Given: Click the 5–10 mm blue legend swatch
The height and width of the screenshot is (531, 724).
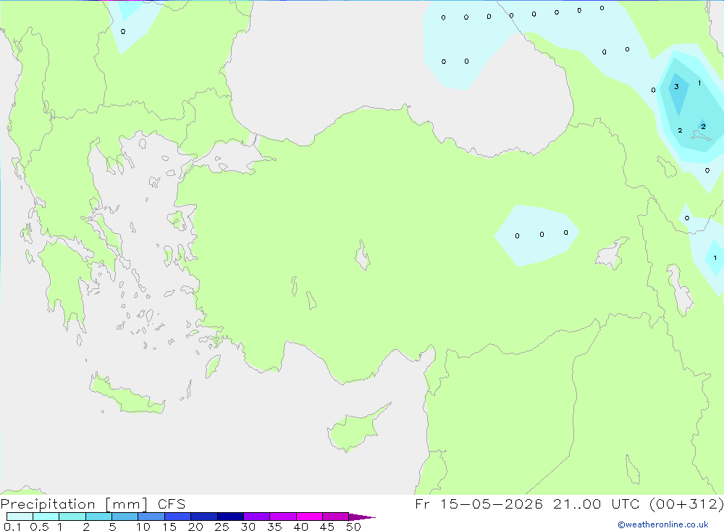Looking at the screenshot, I should click(125, 517).
